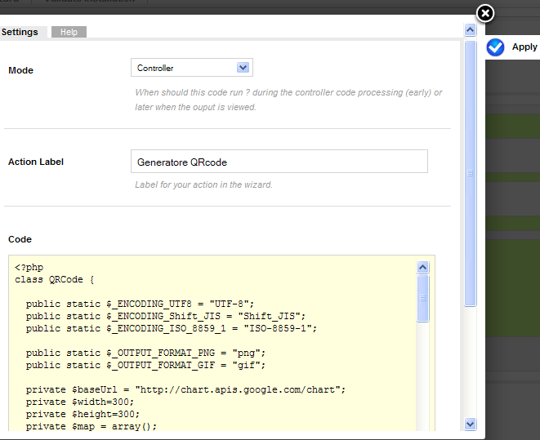Click the $_OUTPUT_FORMAT_PNG declaration line

tap(145, 353)
